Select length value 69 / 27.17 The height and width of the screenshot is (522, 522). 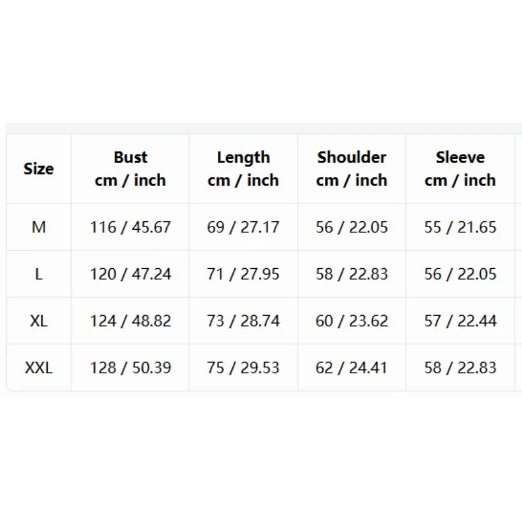click(x=243, y=227)
